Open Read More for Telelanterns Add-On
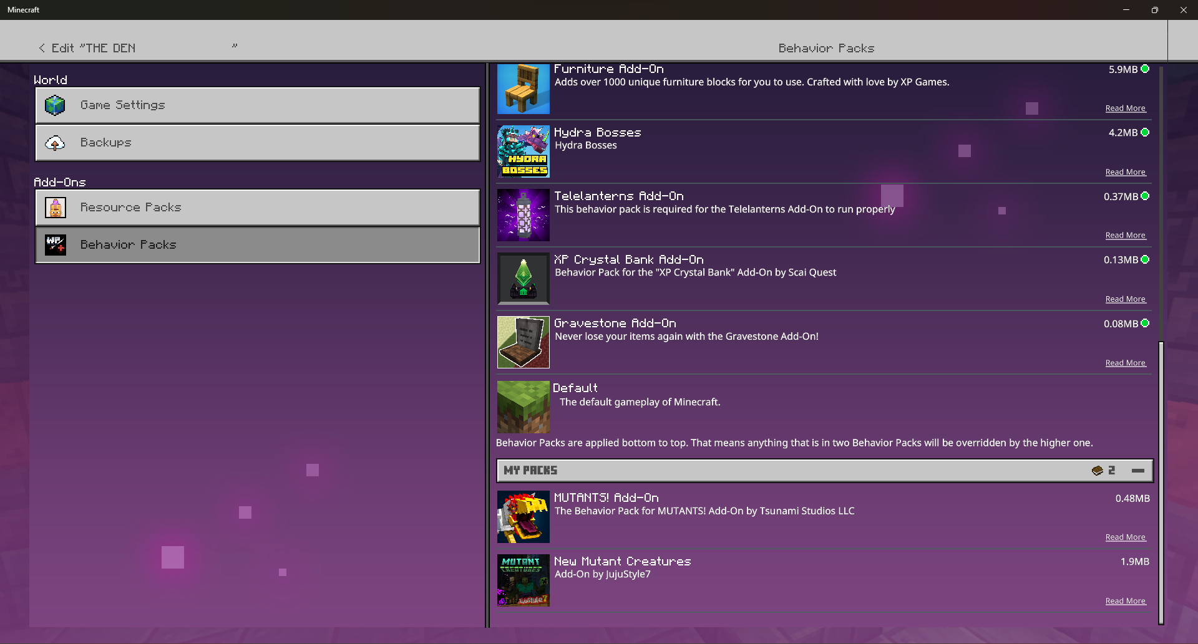Screen dimensions: 1198x644 coord(1126,236)
